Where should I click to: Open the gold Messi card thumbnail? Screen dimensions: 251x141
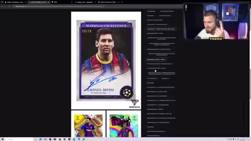[88, 126]
